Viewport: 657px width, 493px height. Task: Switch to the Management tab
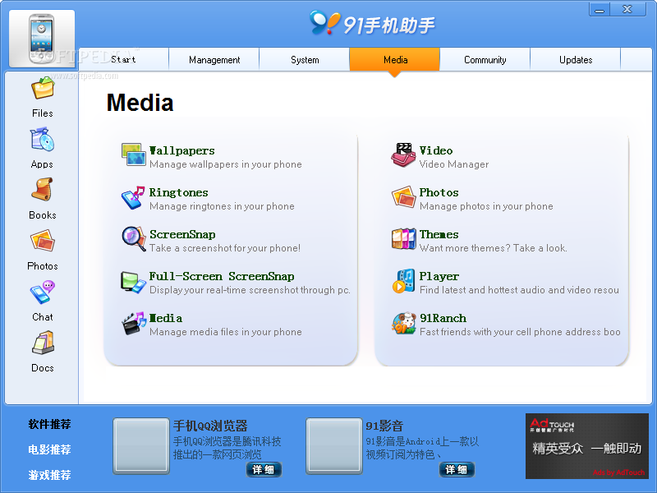click(x=214, y=59)
